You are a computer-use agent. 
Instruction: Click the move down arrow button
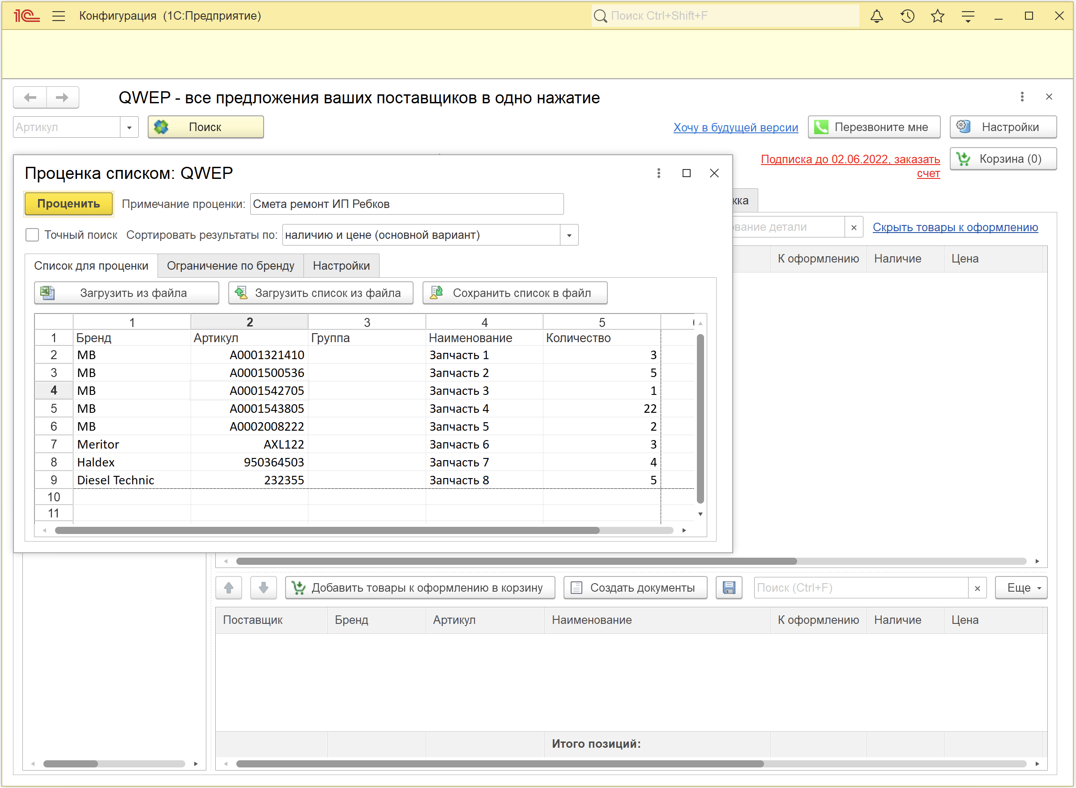(x=263, y=588)
